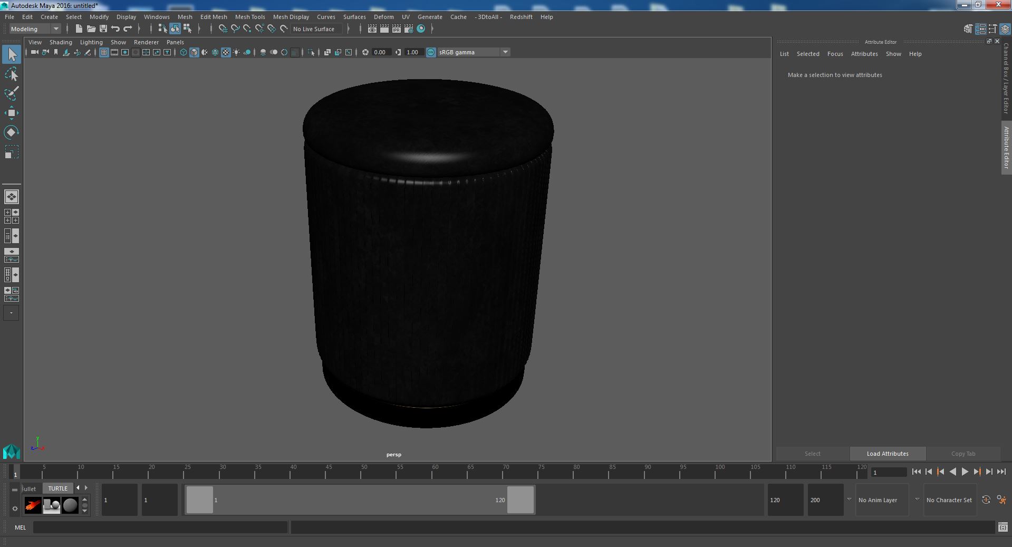Open the Attribute Editor Focus menu
The height and width of the screenshot is (547, 1012).
(835, 54)
